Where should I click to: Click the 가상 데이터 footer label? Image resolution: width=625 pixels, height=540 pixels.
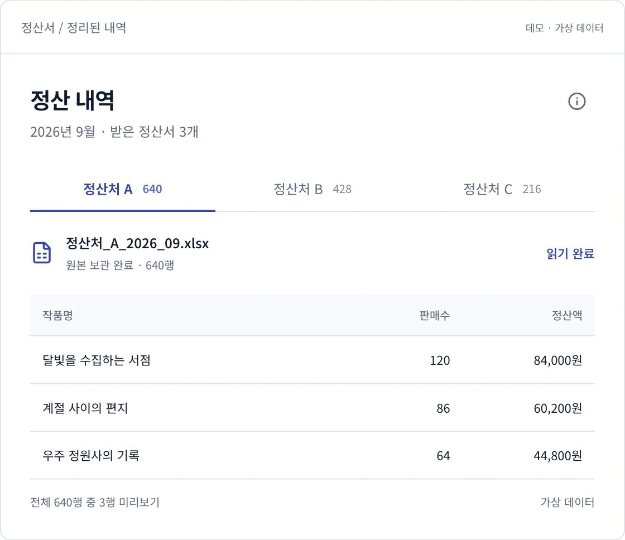567,502
